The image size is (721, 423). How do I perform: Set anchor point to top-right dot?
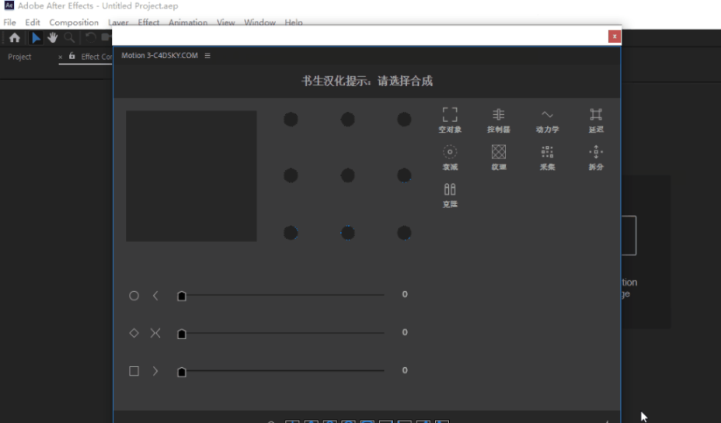click(404, 120)
